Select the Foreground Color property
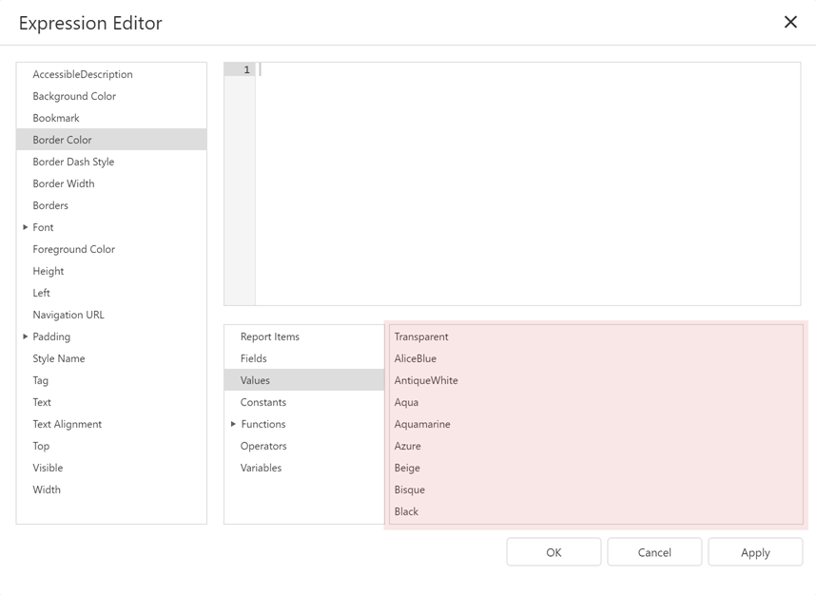This screenshot has height=595, width=816. 73,249
